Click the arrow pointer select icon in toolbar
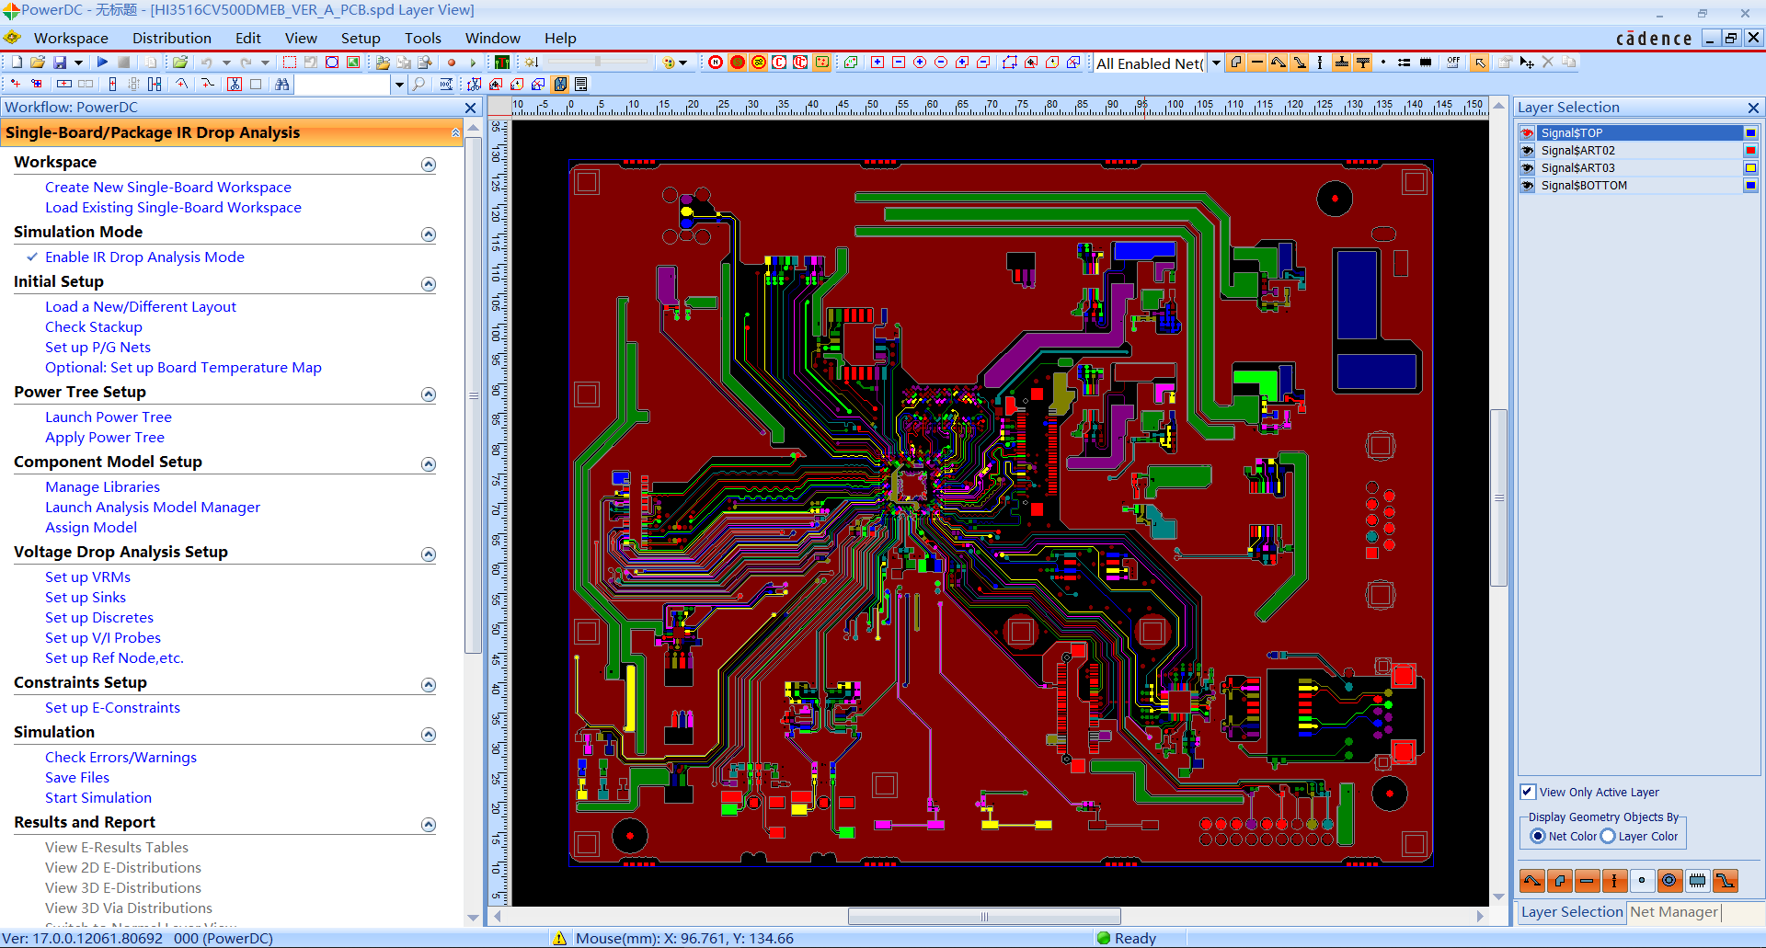Viewport: 1766px width, 948px height. (1480, 63)
